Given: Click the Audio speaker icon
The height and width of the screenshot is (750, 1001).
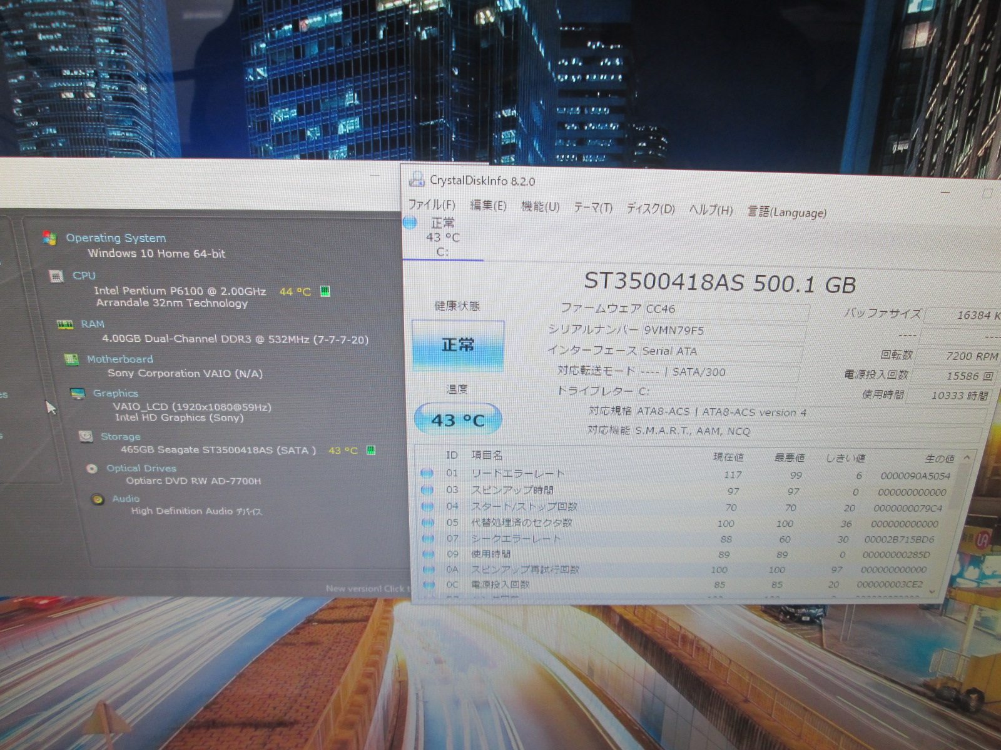Looking at the screenshot, I should point(98,499).
